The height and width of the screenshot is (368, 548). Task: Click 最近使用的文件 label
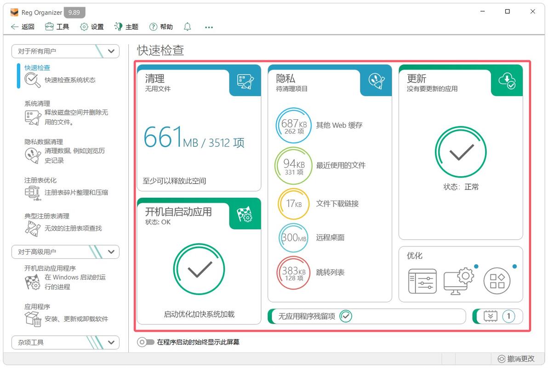click(x=341, y=165)
